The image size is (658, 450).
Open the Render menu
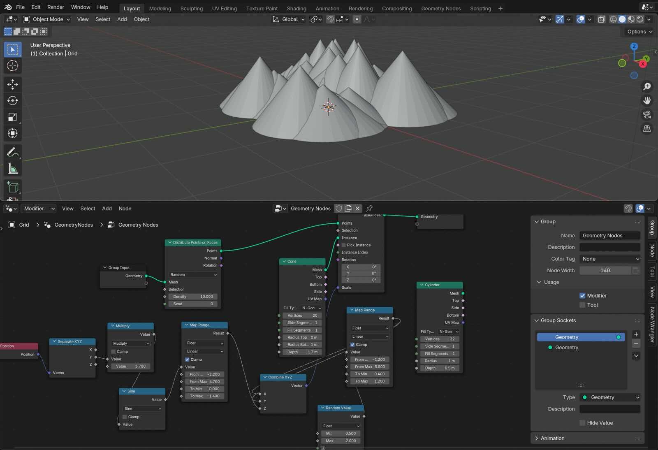[x=56, y=7]
